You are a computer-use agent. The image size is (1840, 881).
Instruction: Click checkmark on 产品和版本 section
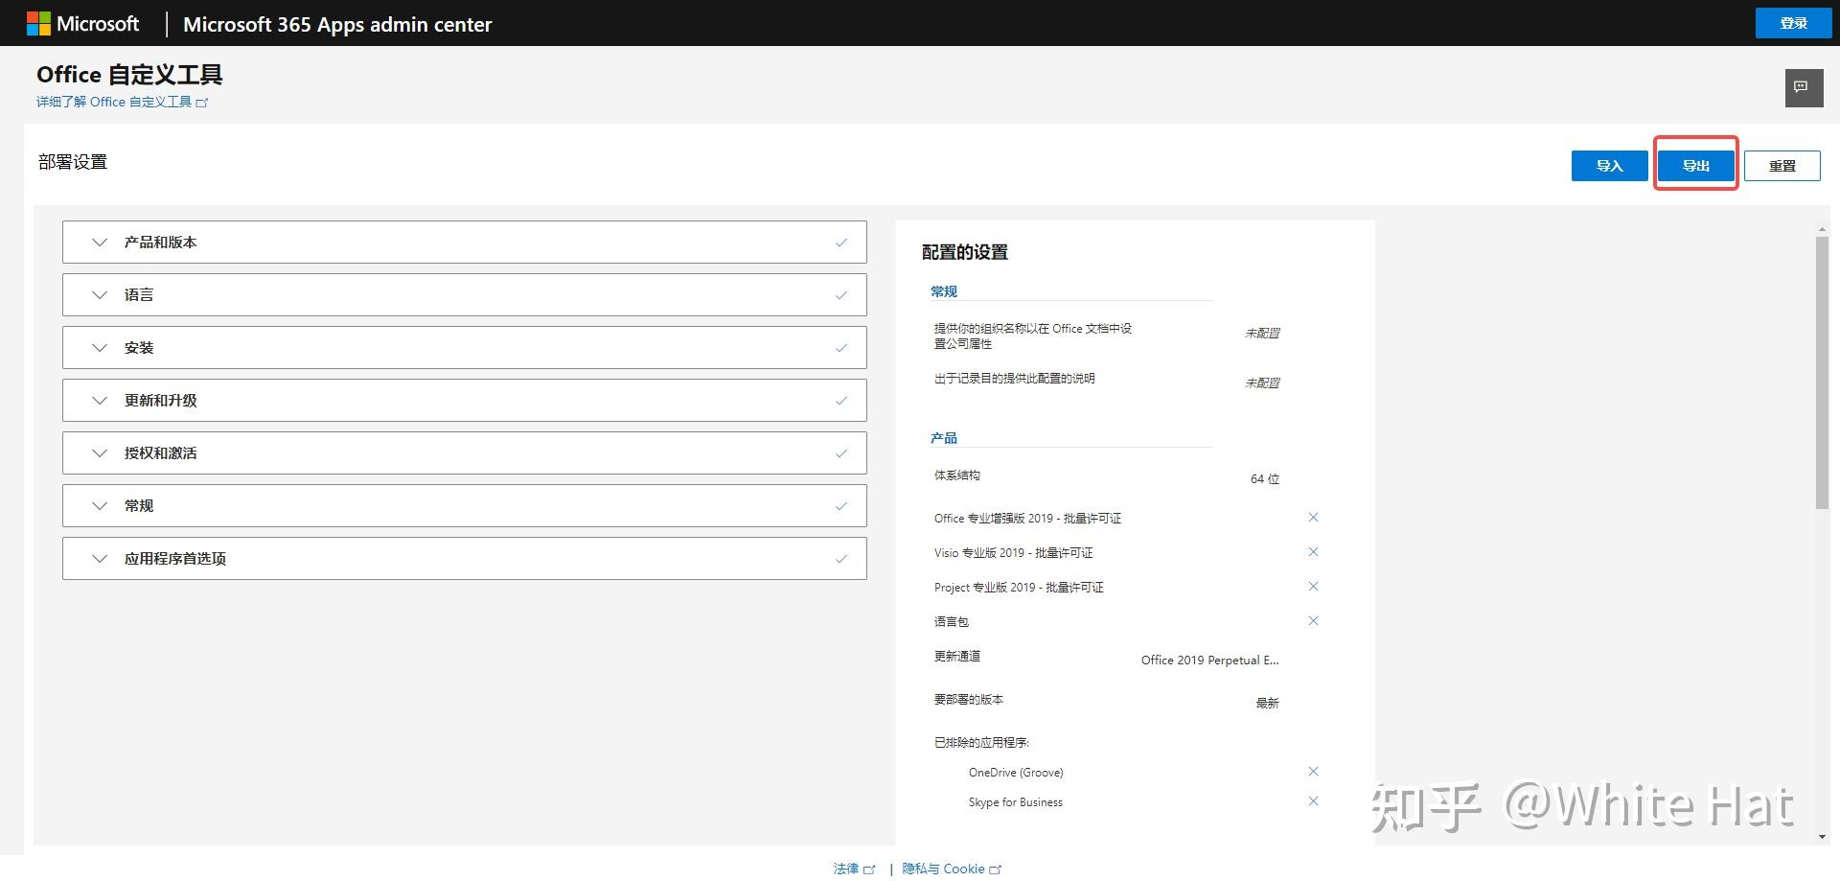[x=840, y=243]
